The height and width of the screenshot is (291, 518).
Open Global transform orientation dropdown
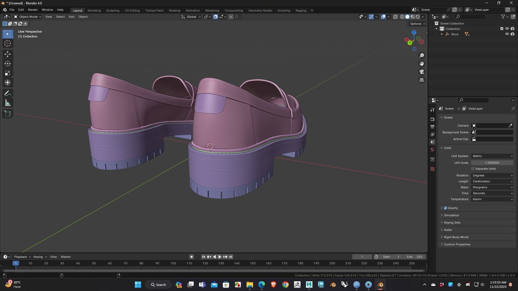(x=191, y=17)
